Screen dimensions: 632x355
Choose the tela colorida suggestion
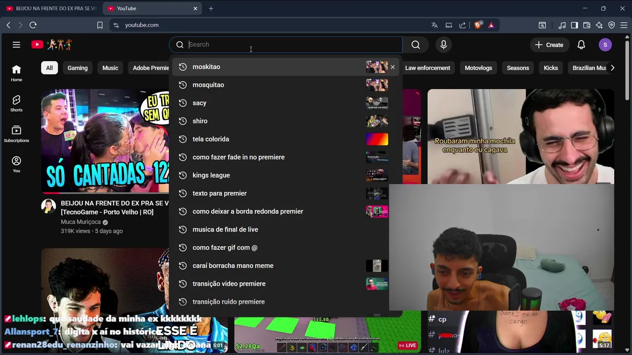click(285, 139)
